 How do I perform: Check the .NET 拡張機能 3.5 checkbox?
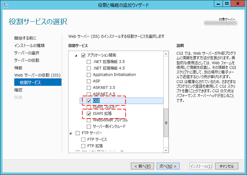click(x=89, y=62)
